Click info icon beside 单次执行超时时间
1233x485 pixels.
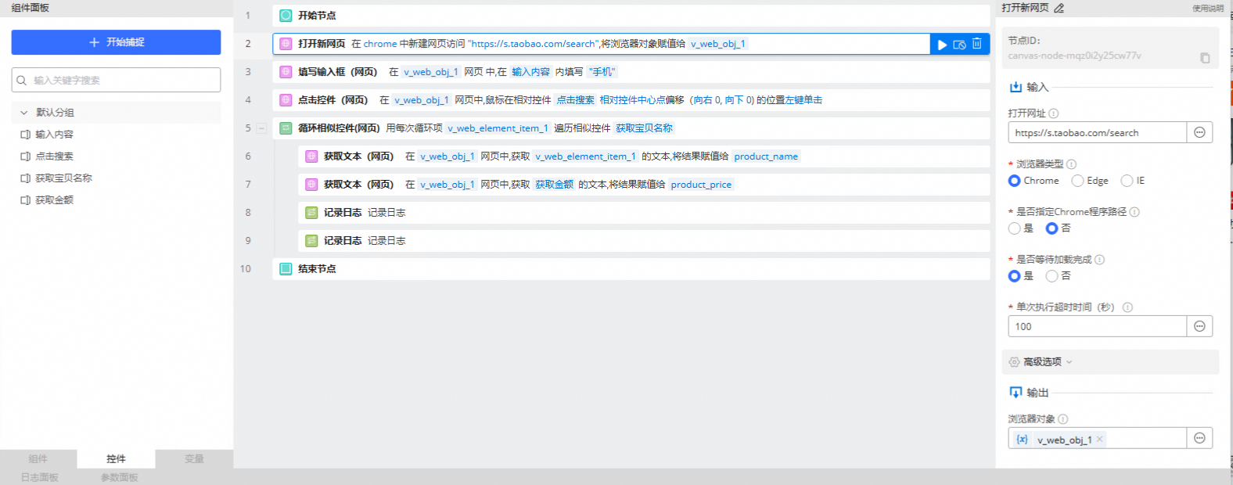tap(1127, 307)
